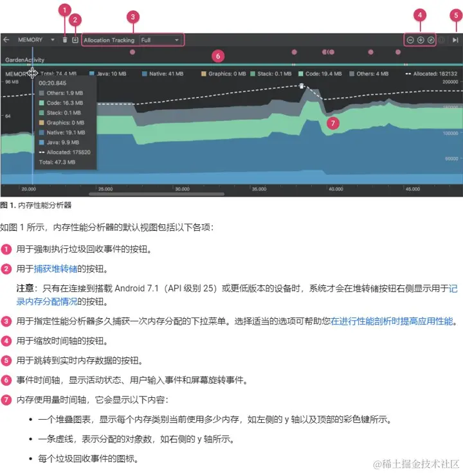Jump to live memory data

(455, 40)
